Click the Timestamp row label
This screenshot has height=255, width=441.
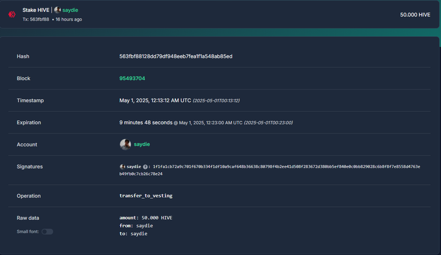click(x=30, y=101)
